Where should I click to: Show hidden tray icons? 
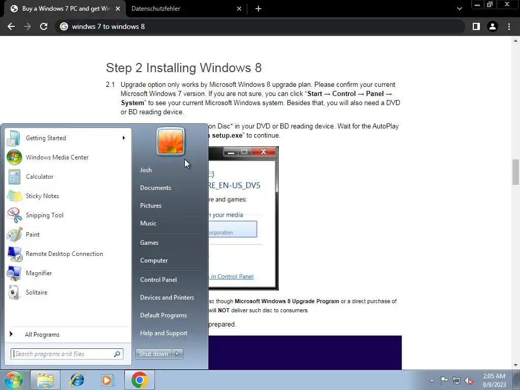click(x=432, y=380)
